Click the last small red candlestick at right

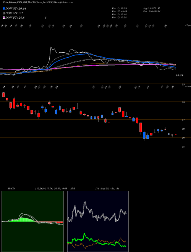coord(176,134)
